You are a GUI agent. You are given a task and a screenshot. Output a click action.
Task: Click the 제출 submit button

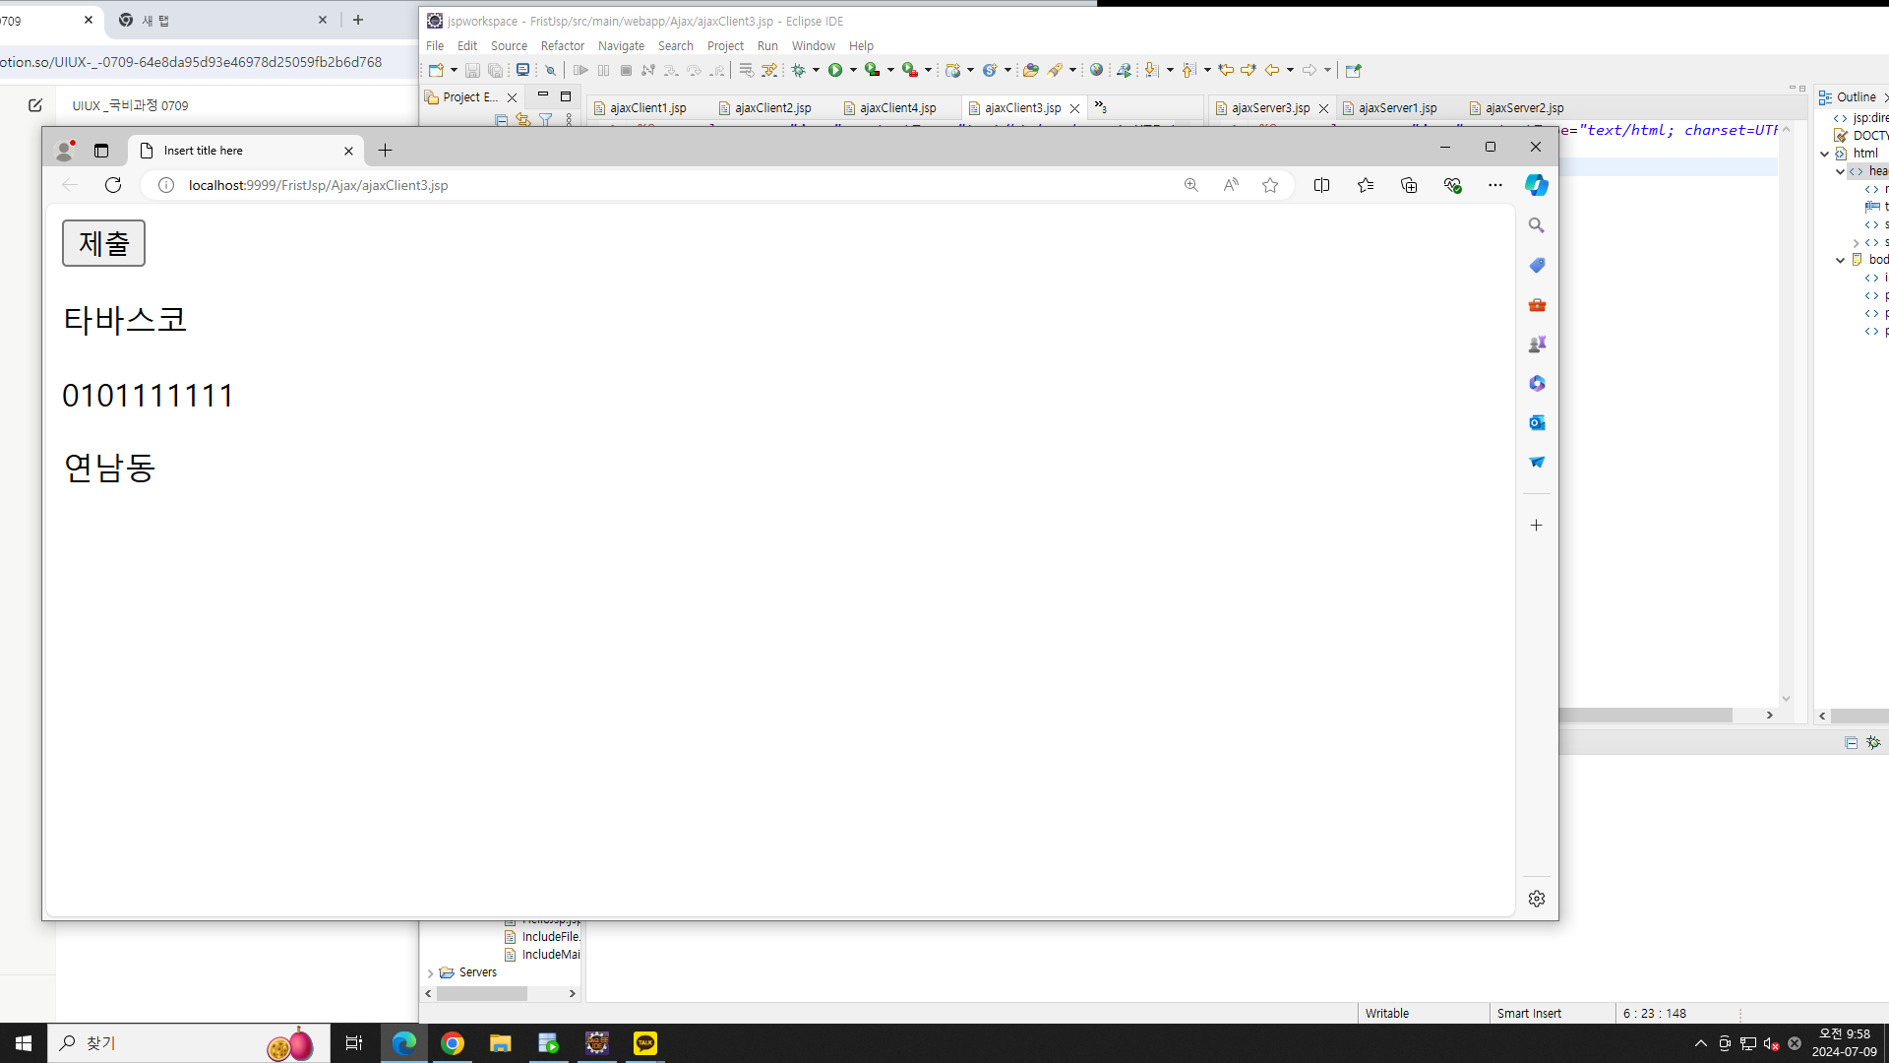(103, 243)
